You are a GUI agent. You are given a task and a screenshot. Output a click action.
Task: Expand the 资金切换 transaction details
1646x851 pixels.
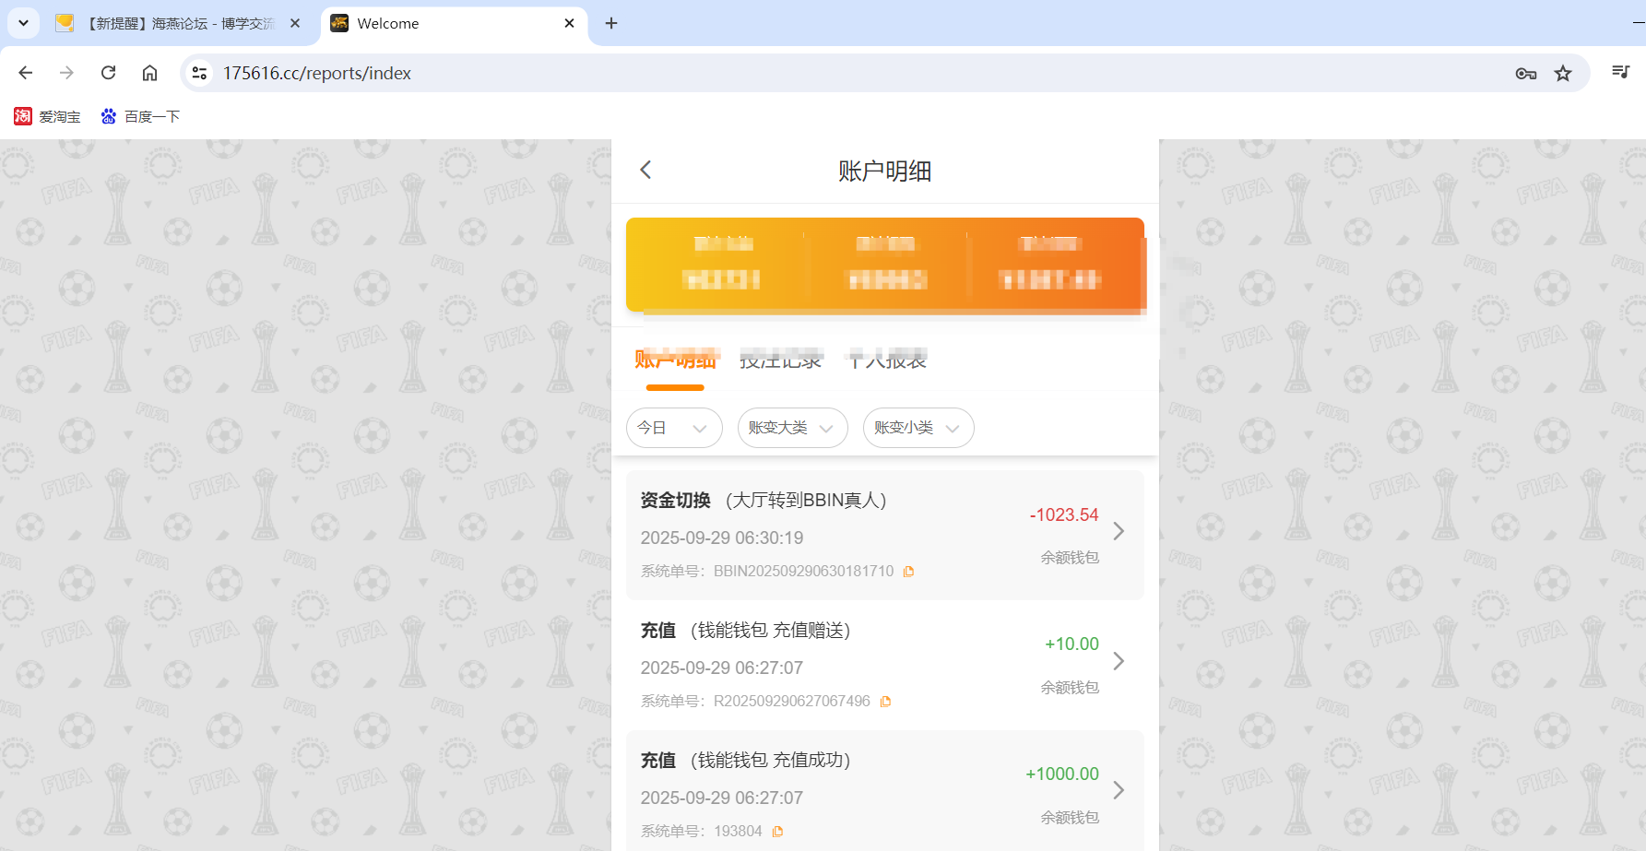[1119, 531]
